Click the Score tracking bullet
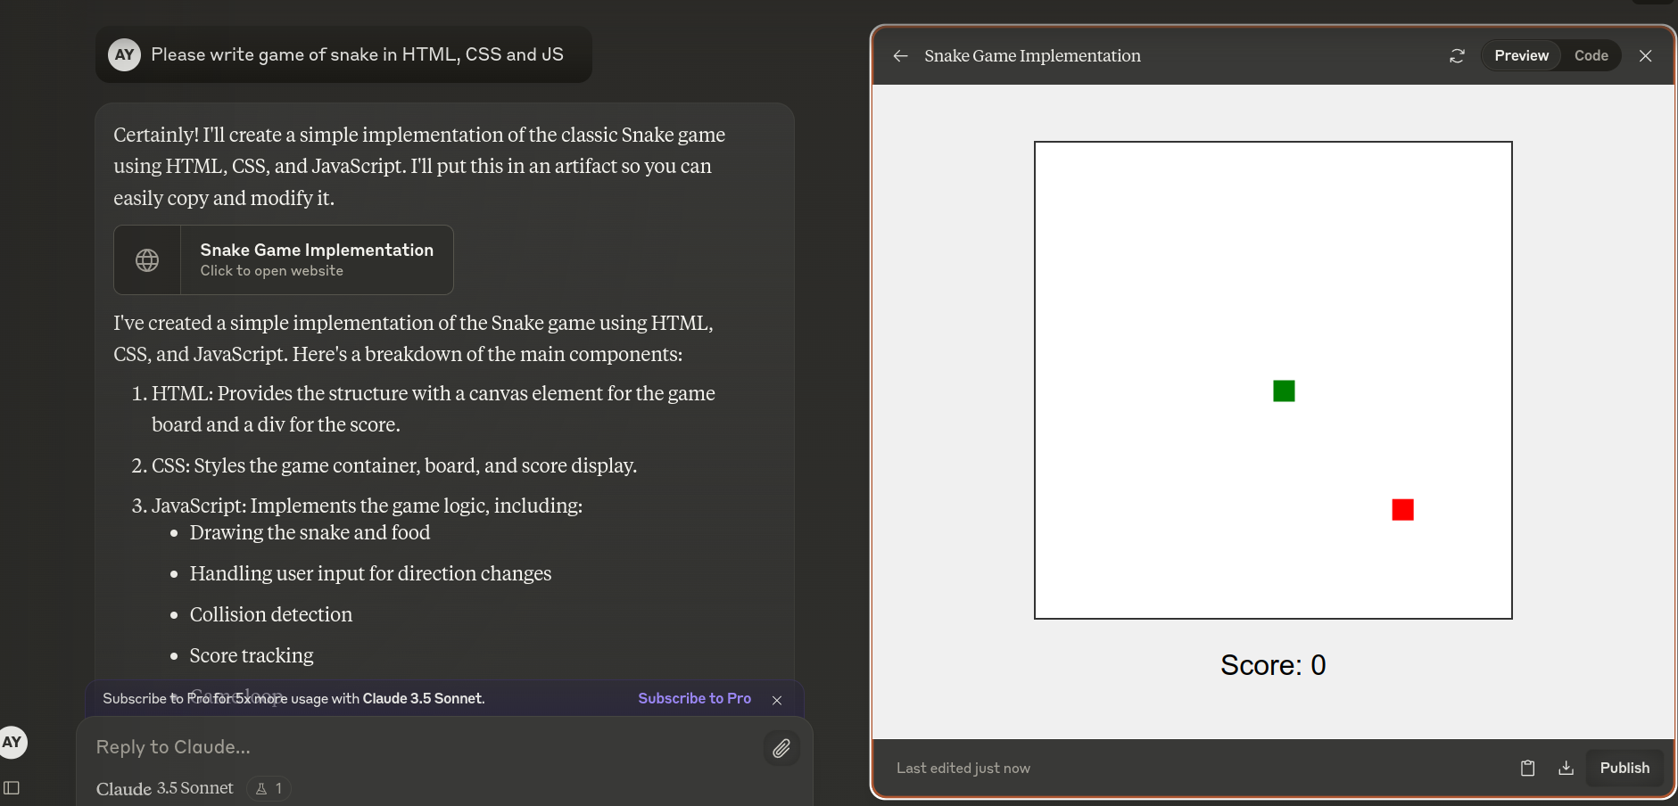The height and width of the screenshot is (806, 1678). click(252, 655)
